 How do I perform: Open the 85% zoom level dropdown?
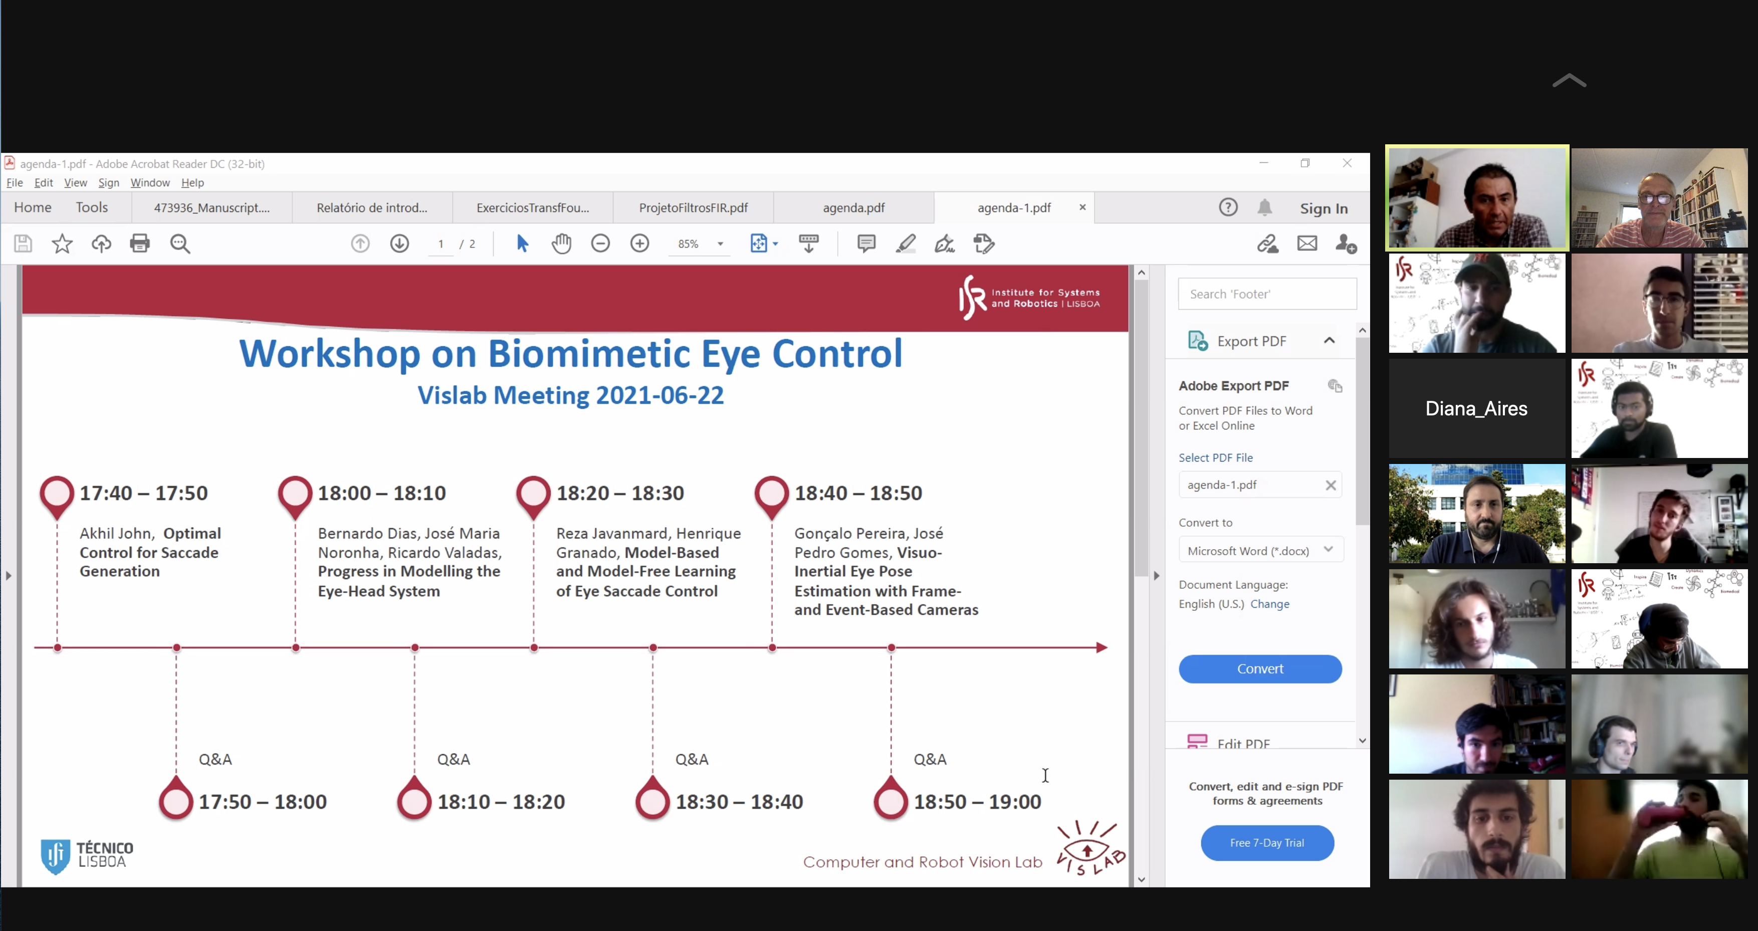point(720,244)
